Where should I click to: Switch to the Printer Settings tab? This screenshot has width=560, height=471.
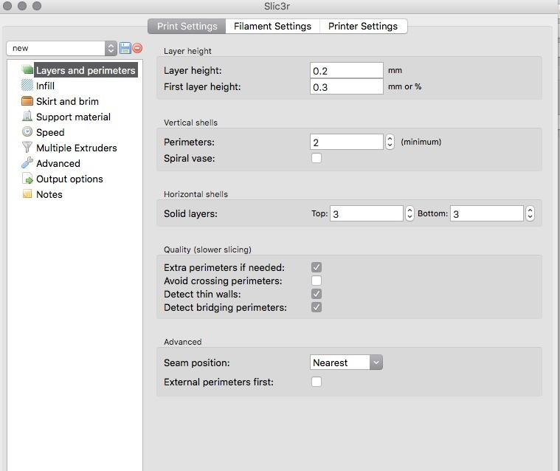363,26
